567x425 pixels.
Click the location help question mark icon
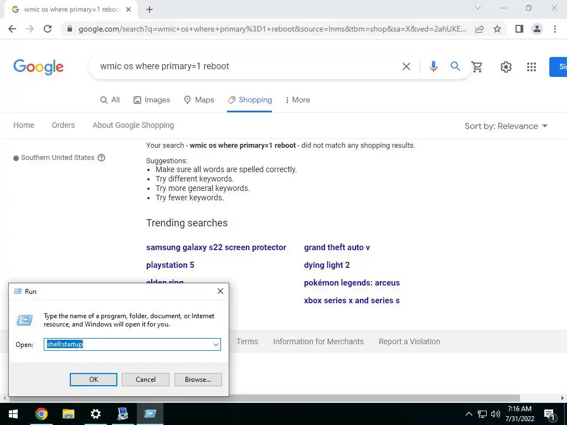tap(102, 158)
